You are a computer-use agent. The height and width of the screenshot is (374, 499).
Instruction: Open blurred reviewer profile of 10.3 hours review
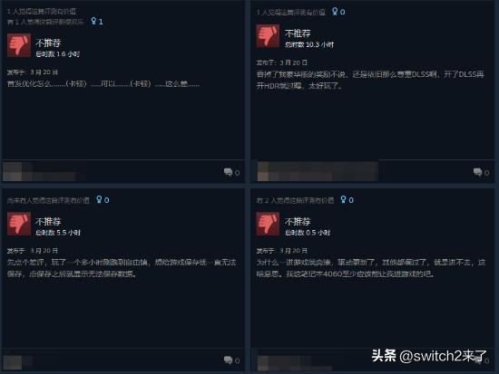point(318,171)
